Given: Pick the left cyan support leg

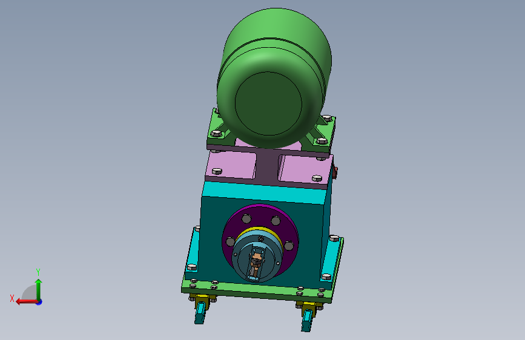Looking at the screenshot, I should point(200,312).
